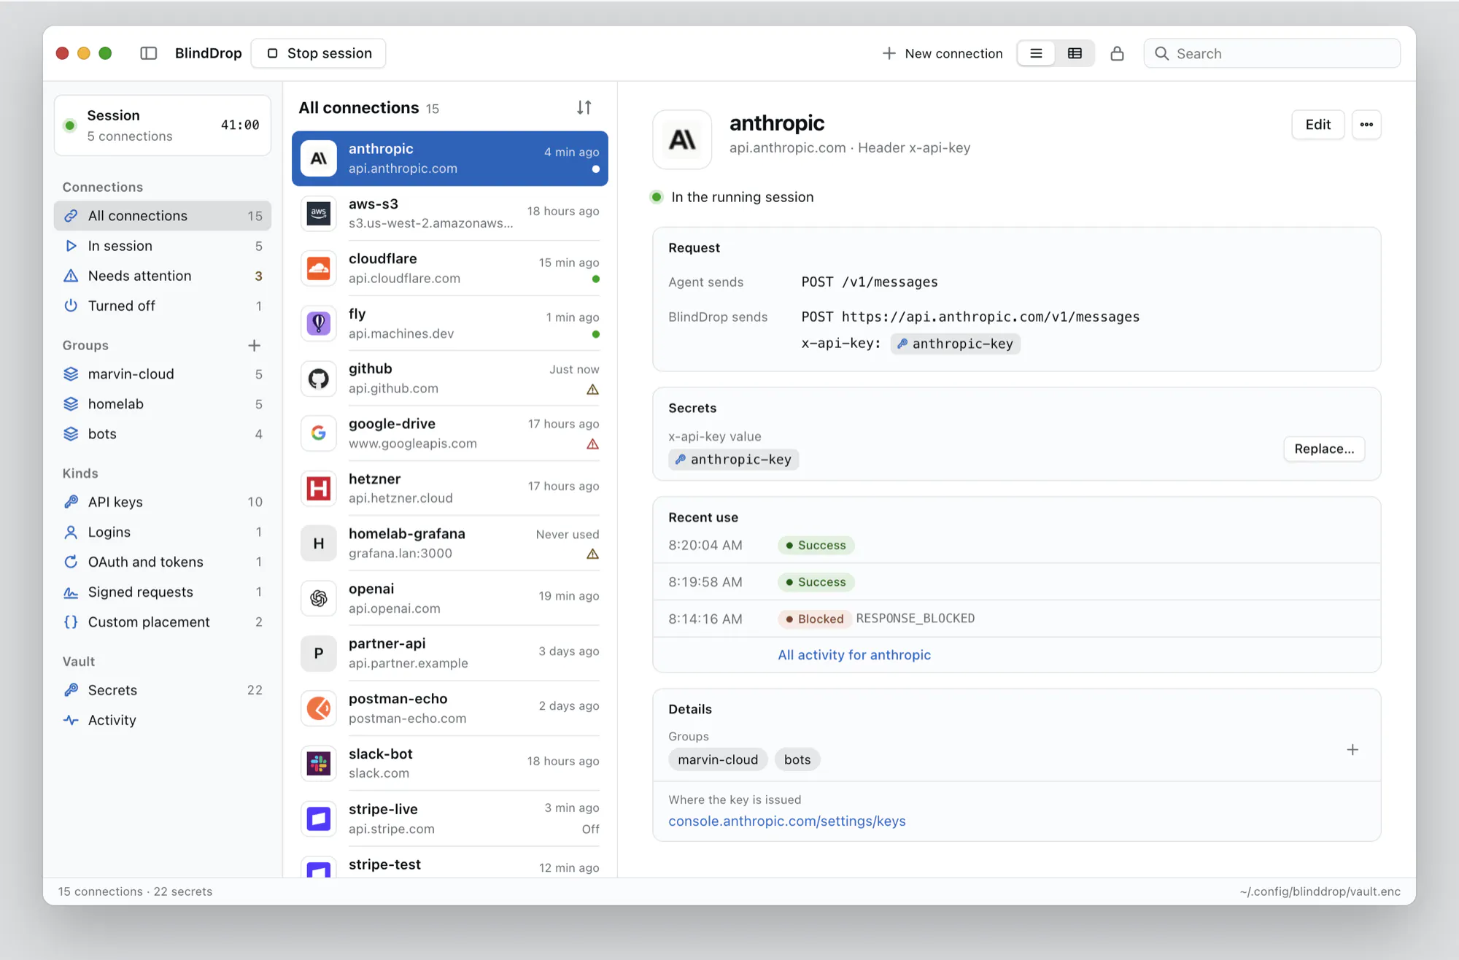Select the google-drive connection icon
Viewport: 1459px width, 960px height.
[x=319, y=433]
